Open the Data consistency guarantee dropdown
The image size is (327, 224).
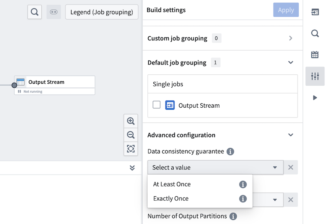point(215,167)
